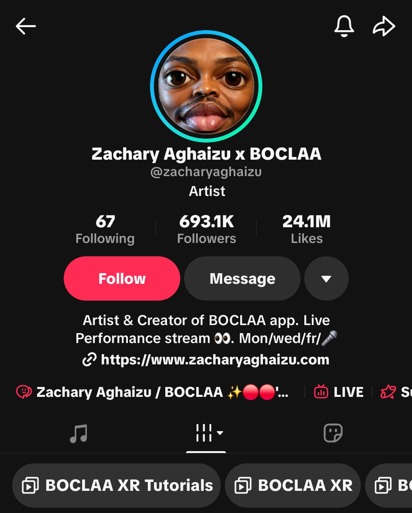Image resolution: width=412 pixels, height=513 pixels.
Task: Open the notification bell settings
Action: (x=344, y=26)
